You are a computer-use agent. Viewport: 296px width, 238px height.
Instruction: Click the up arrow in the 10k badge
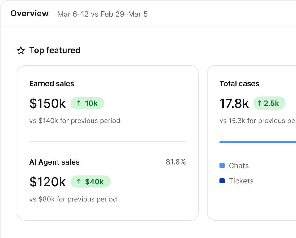[x=79, y=103]
